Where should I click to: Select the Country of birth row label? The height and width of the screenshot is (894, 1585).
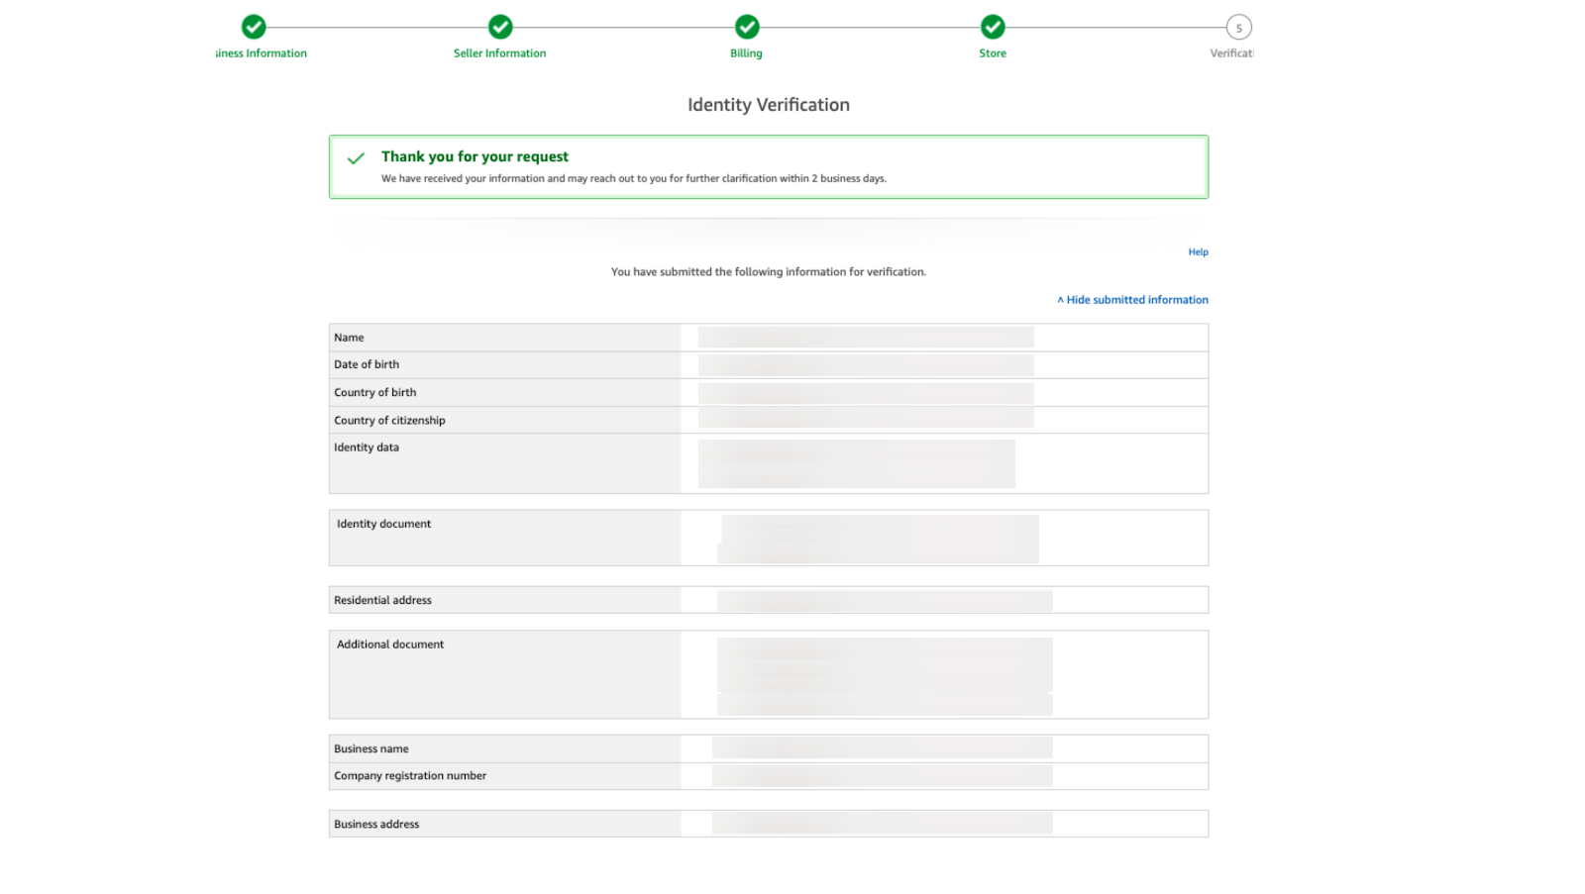[374, 392]
